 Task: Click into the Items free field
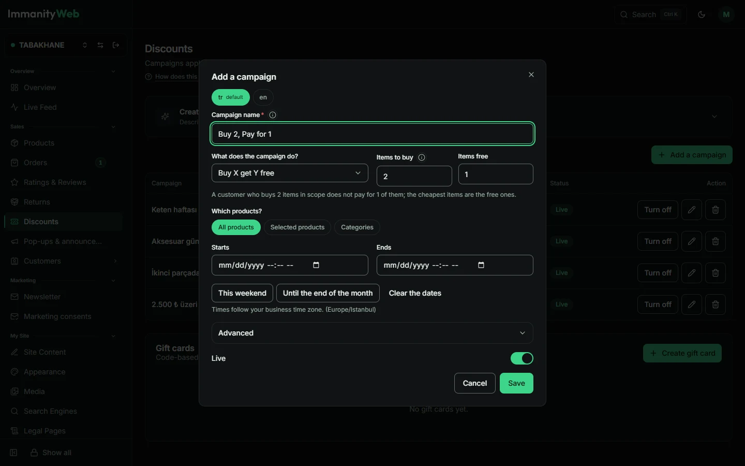point(496,174)
